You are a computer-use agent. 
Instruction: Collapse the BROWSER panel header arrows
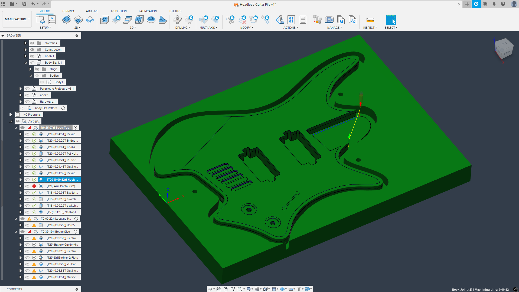click(3, 35)
